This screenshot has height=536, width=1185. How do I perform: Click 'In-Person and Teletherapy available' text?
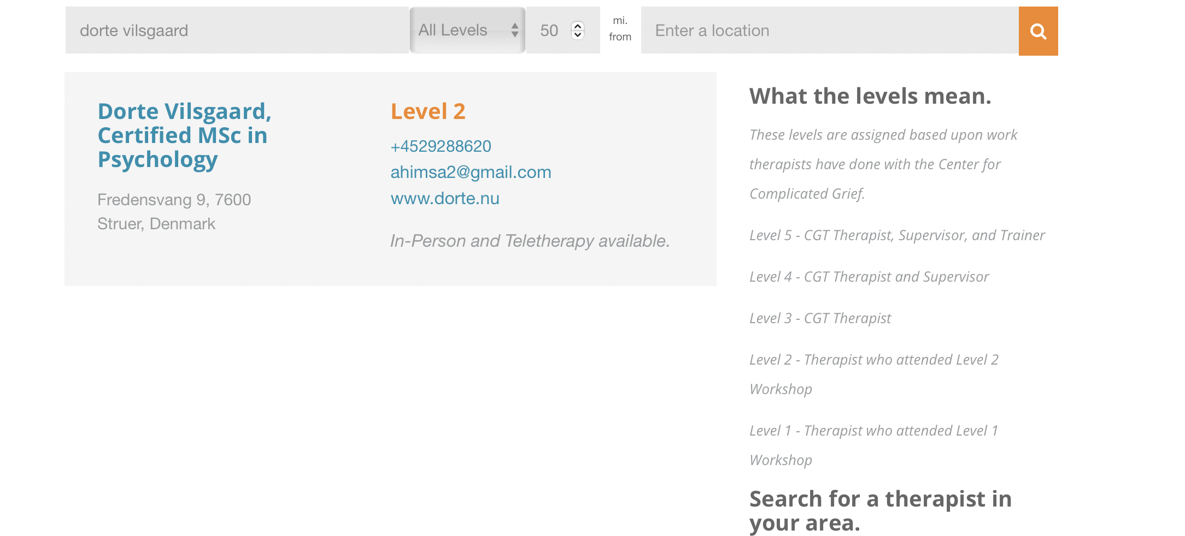[530, 241]
